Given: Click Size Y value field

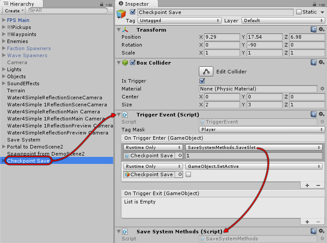Looking at the screenshot, I should 264,105.
